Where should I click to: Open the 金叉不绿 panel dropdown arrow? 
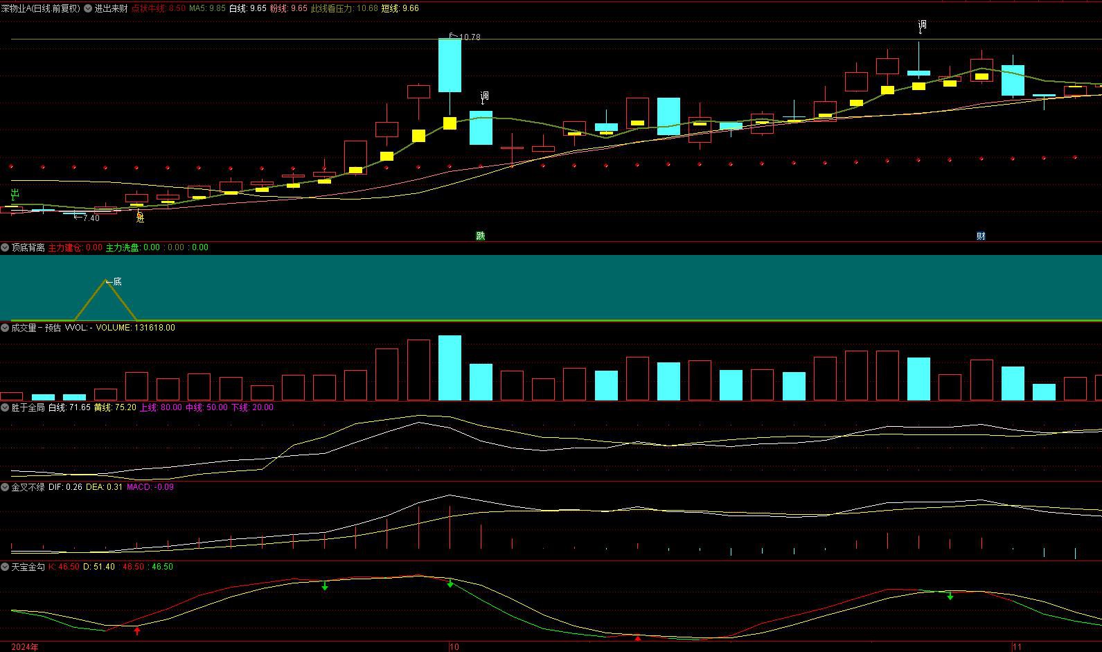[5, 487]
